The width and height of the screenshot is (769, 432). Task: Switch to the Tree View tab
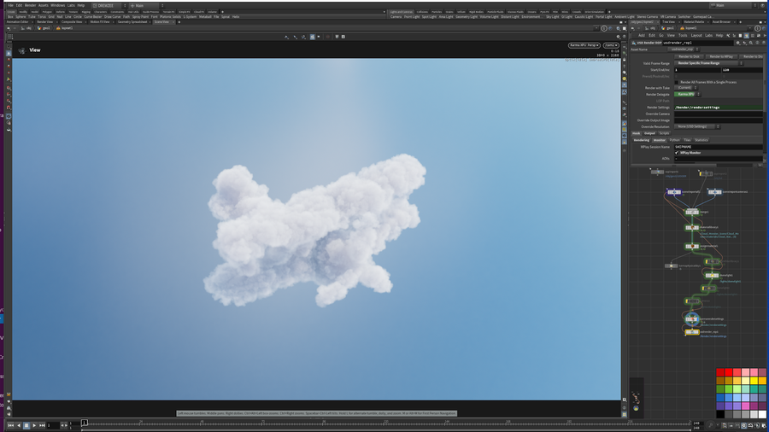pos(668,22)
